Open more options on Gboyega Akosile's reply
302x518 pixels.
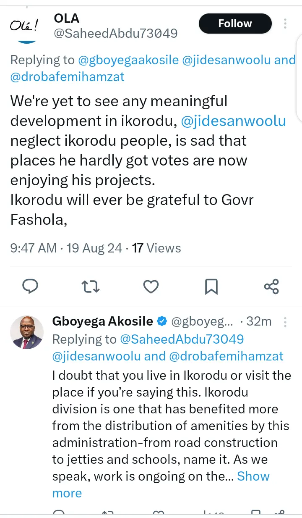pos(285,322)
